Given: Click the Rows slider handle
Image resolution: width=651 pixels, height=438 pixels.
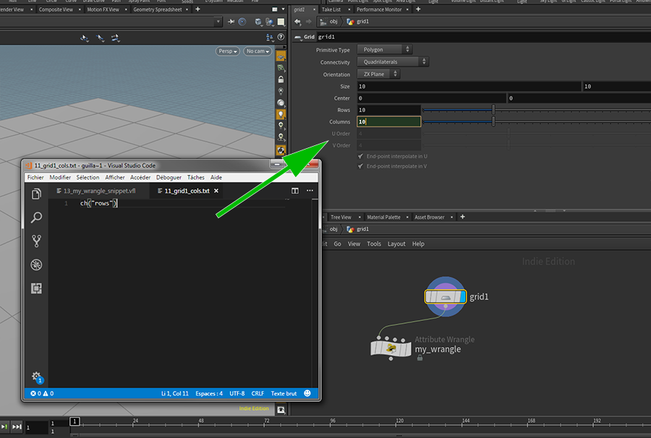Looking at the screenshot, I should click(x=493, y=110).
